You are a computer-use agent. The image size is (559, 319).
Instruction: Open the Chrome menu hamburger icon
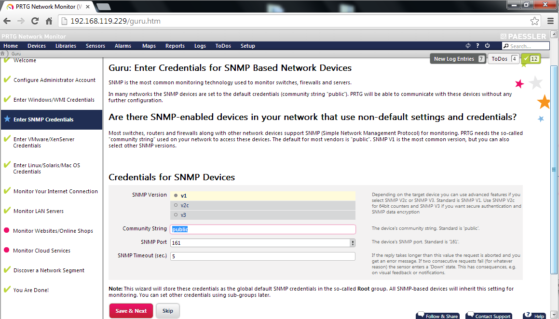tap(550, 21)
